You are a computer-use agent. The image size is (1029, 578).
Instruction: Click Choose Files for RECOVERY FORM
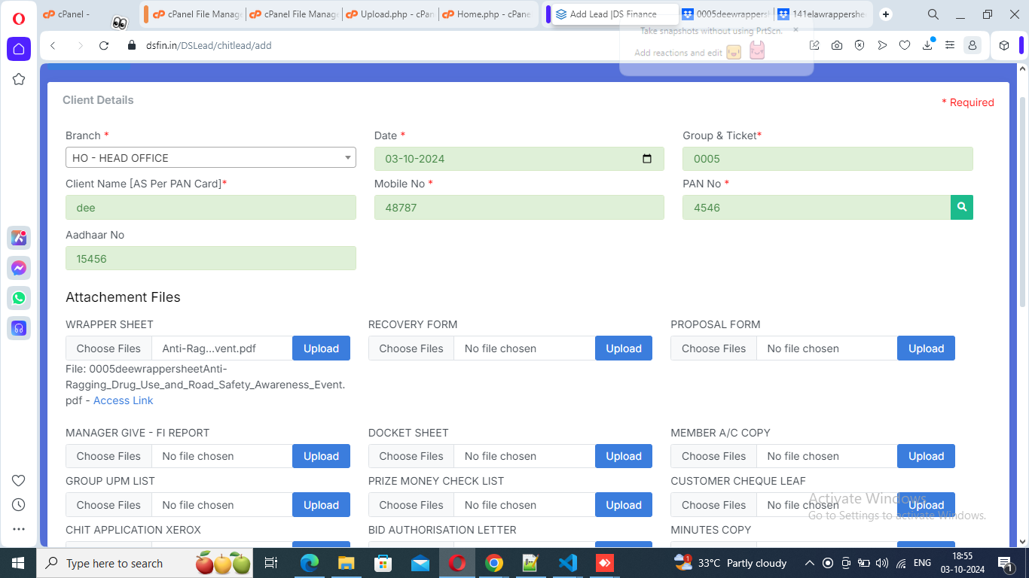[411, 348]
